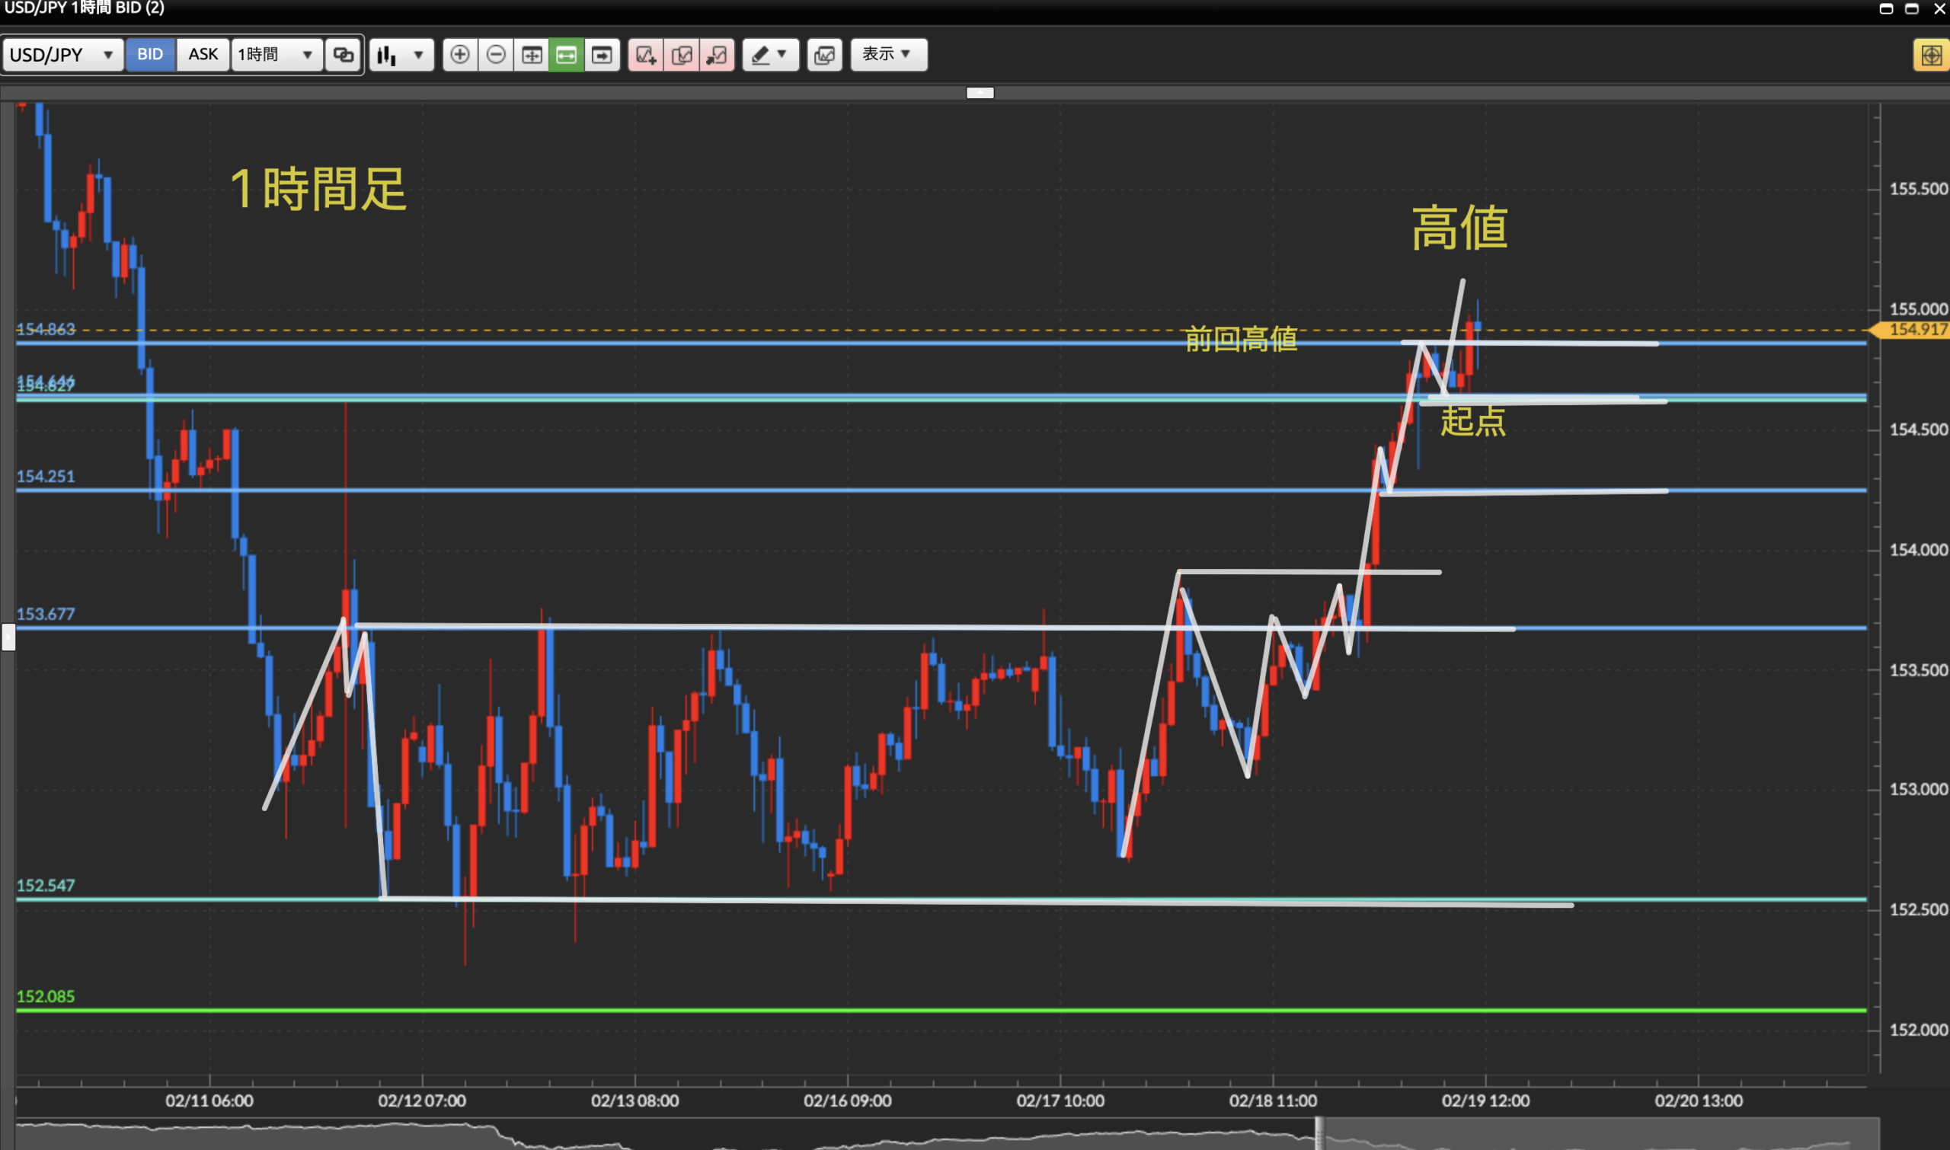The width and height of the screenshot is (1950, 1150).
Task: Click the scroll-to-latest arrow icon
Action: [603, 55]
